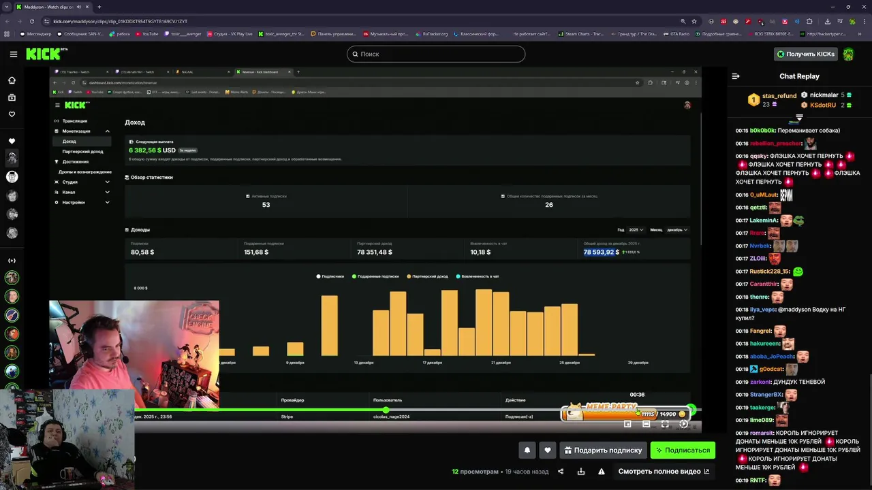Click Подарить подписку button
This screenshot has height=490, width=872.
point(604,450)
